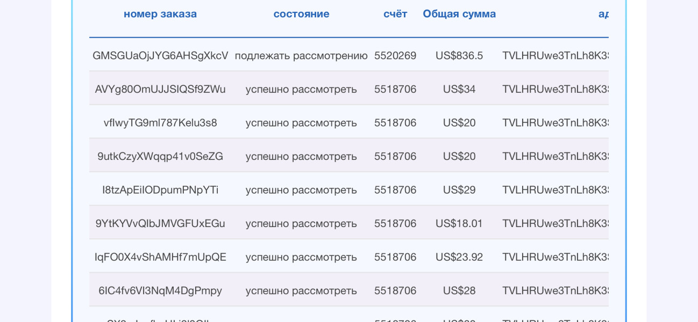
Task: Select order number I8tzApEilODpumPNpYTi
Action: pos(160,190)
